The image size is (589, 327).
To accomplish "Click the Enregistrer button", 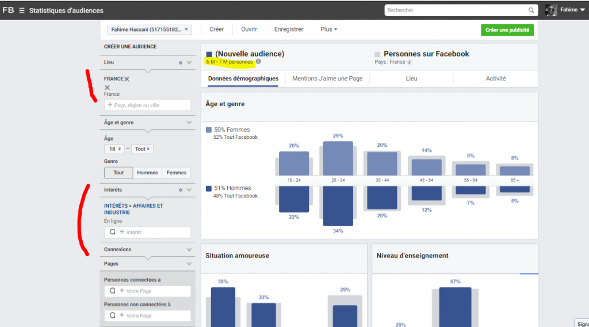I will point(288,30).
